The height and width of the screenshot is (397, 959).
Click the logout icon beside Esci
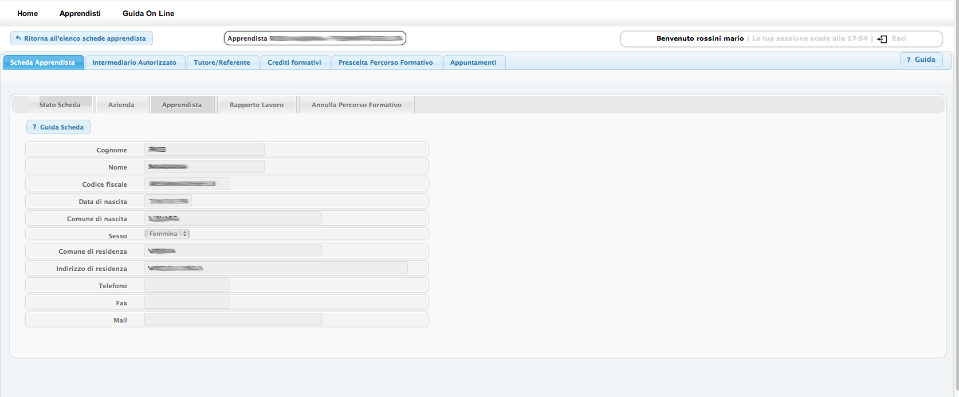882,39
